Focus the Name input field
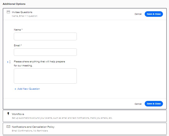169x136 pixels. [x=45, y=37]
